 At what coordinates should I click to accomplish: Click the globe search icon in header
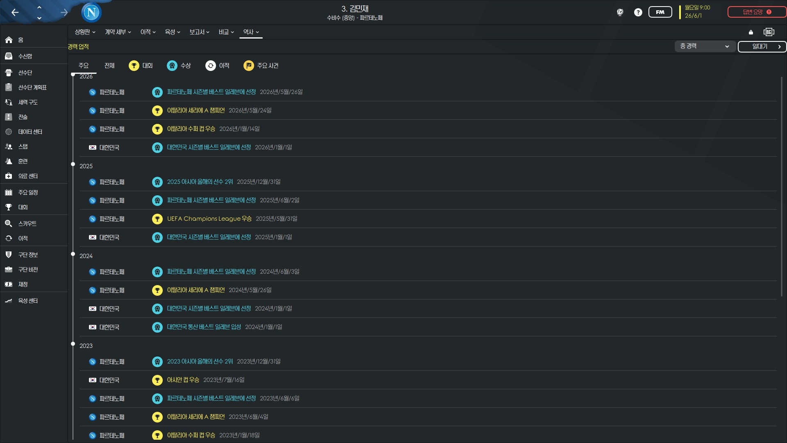(620, 12)
